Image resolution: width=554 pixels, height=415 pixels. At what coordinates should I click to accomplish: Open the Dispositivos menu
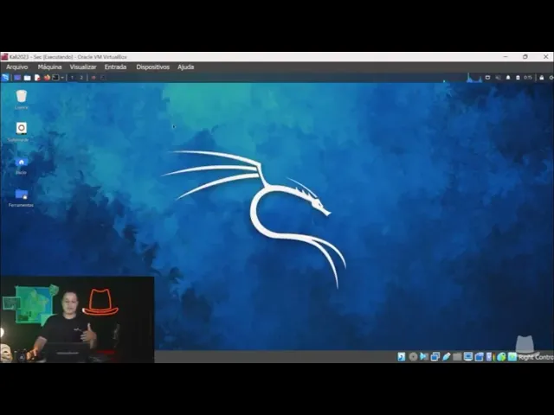[x=153, y=67]
